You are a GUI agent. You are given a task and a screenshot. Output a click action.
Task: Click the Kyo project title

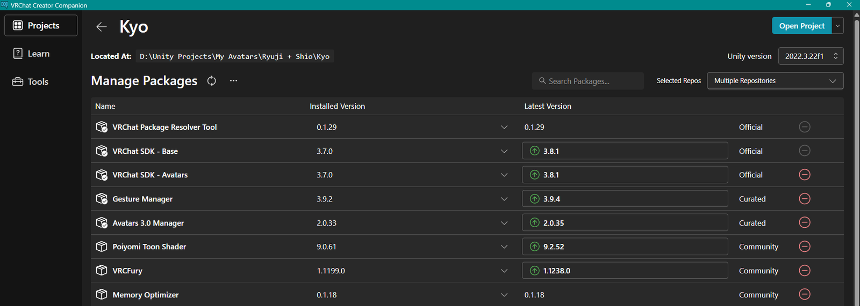click(134, 27)
